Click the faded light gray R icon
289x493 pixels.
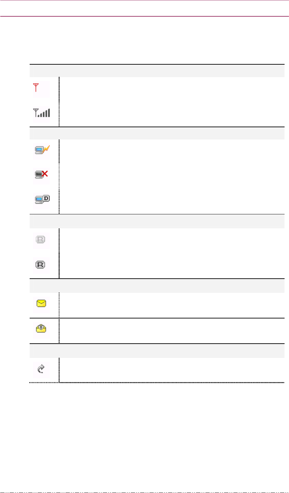(41, 240)
